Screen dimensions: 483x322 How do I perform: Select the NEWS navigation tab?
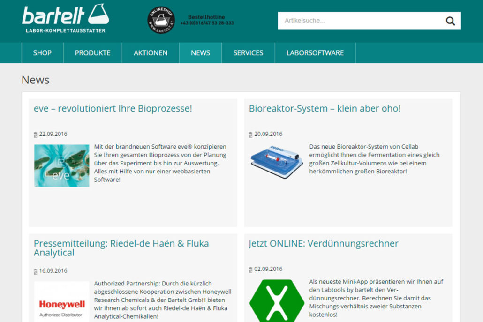pos(200,53)
